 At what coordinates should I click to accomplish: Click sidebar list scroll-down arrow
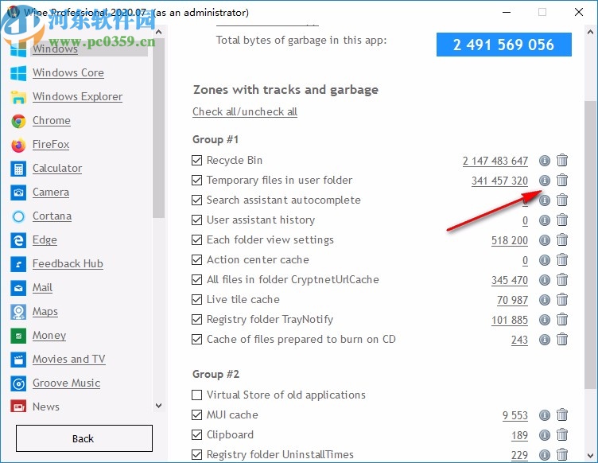159,406
